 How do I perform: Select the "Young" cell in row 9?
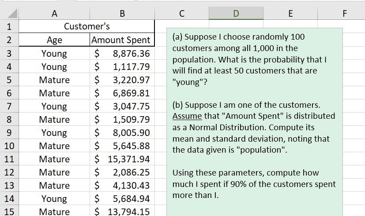[x=54, y=133]
